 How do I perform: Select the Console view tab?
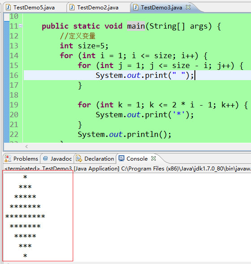tap(137, 158)
